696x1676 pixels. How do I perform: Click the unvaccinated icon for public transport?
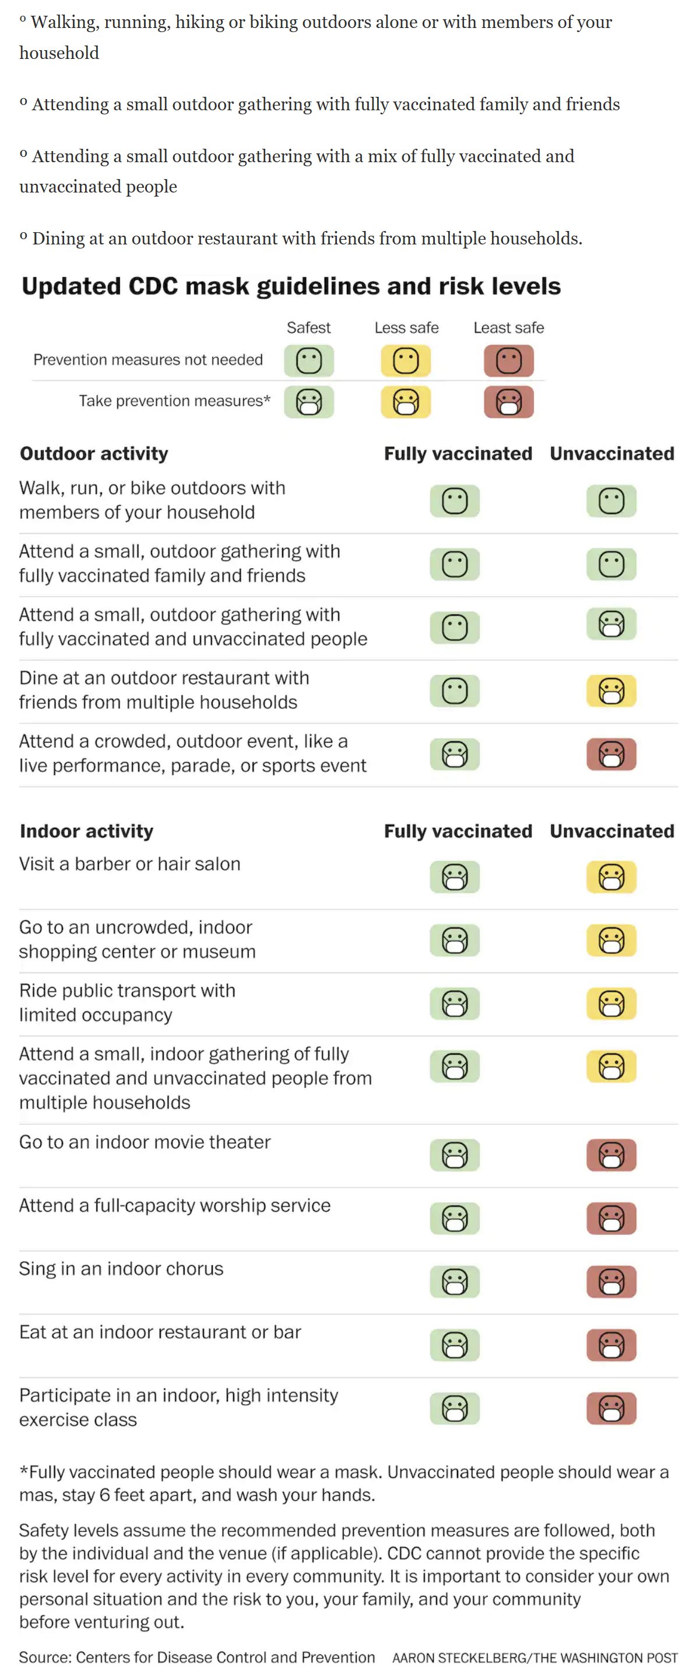click(611, 1003)
